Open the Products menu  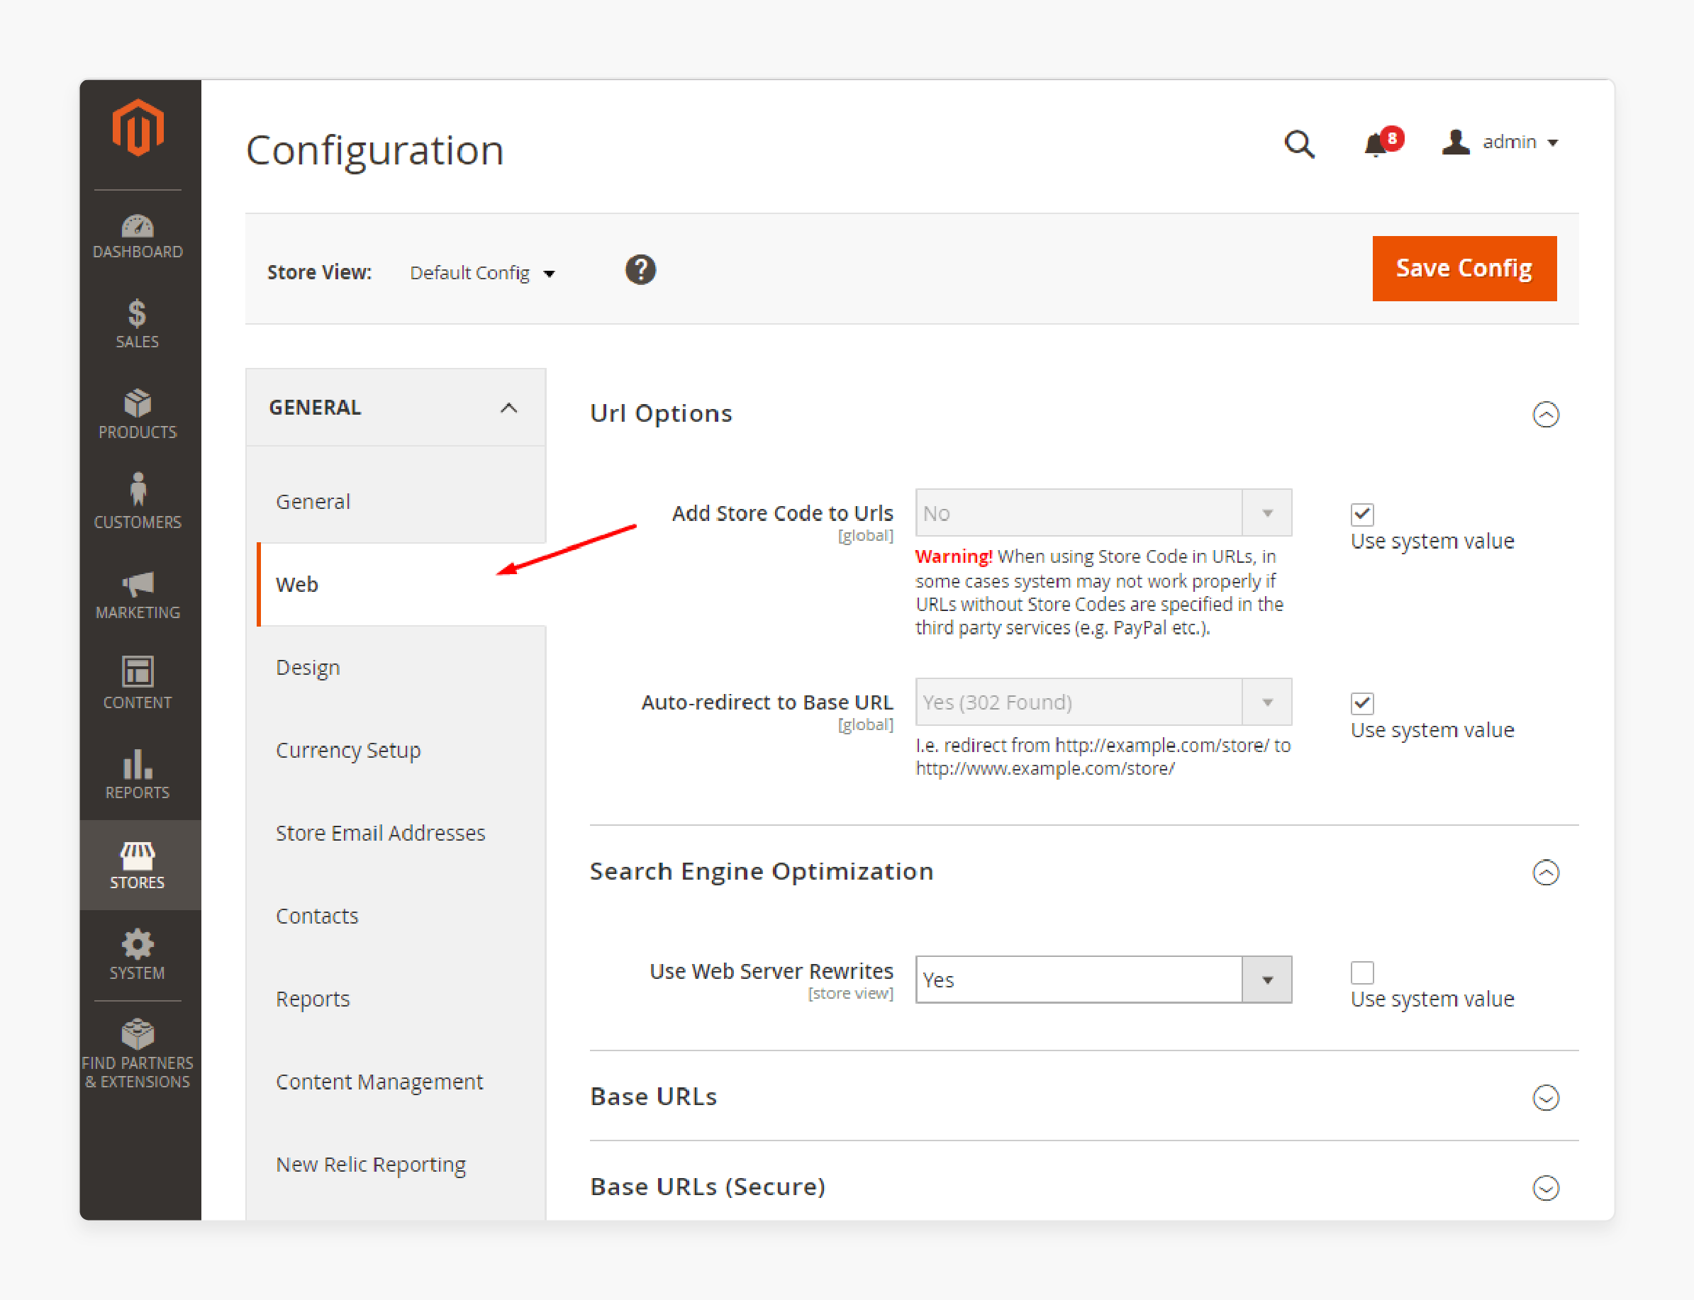138,415
